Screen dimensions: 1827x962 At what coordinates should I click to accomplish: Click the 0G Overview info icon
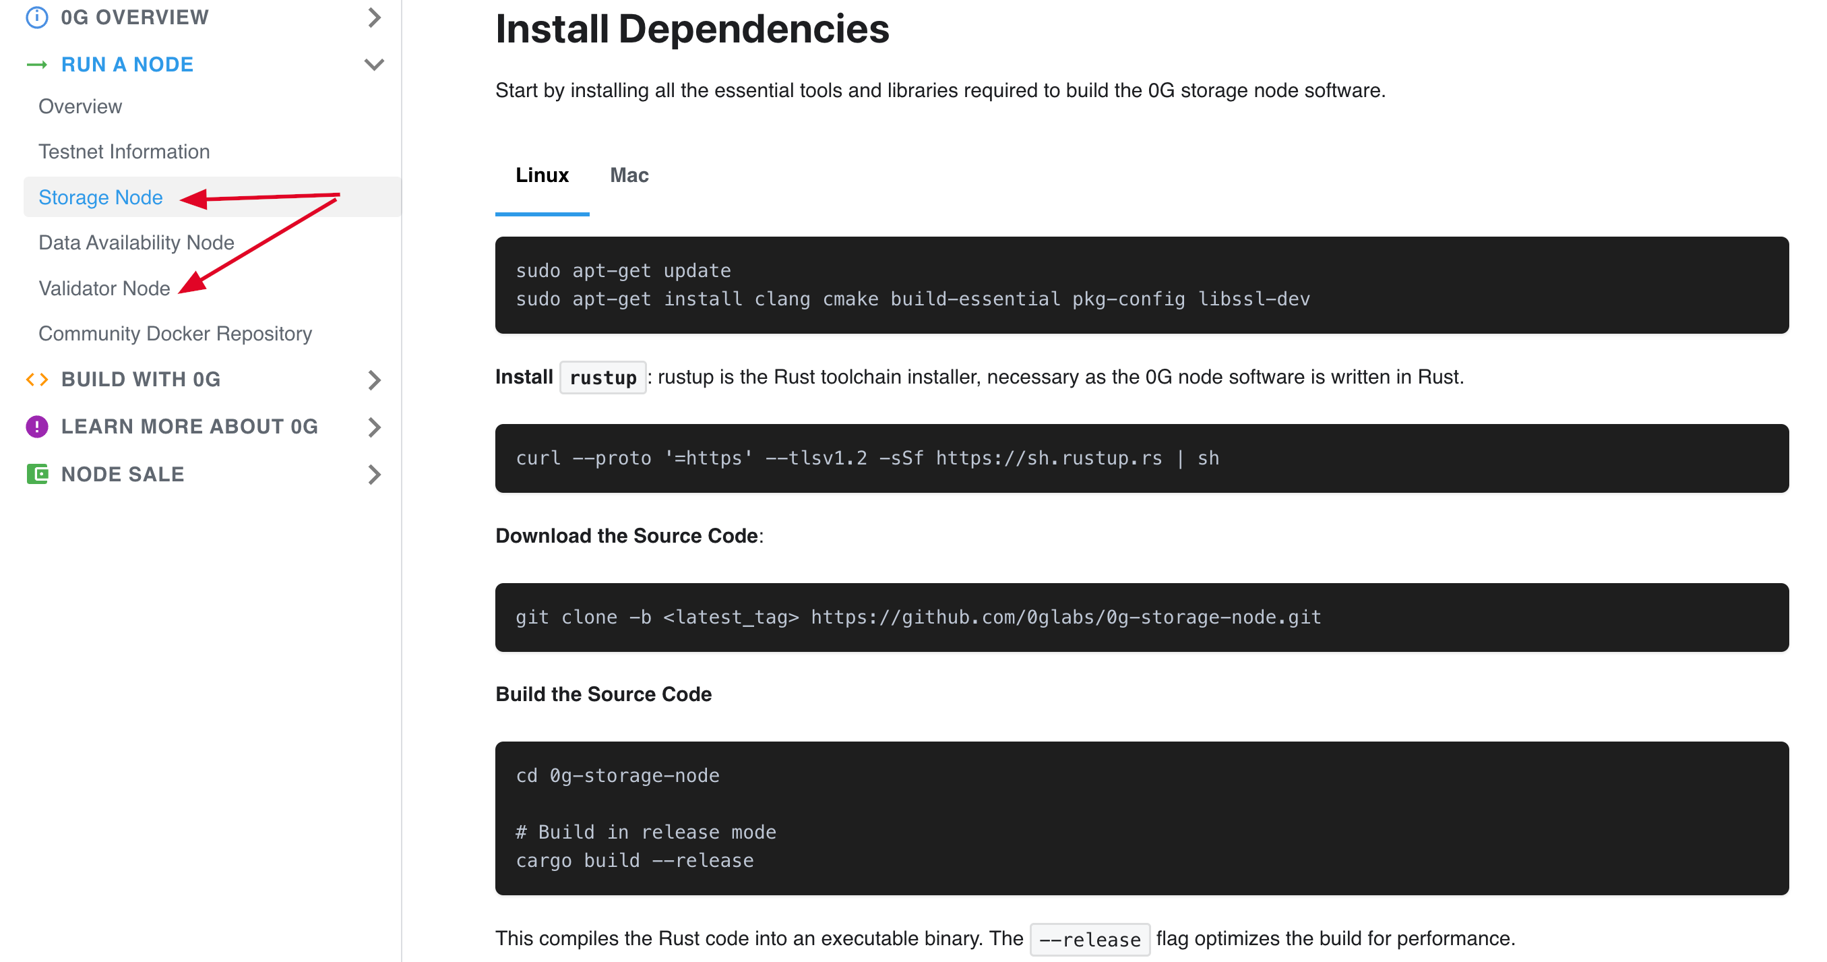click(37, 17)
